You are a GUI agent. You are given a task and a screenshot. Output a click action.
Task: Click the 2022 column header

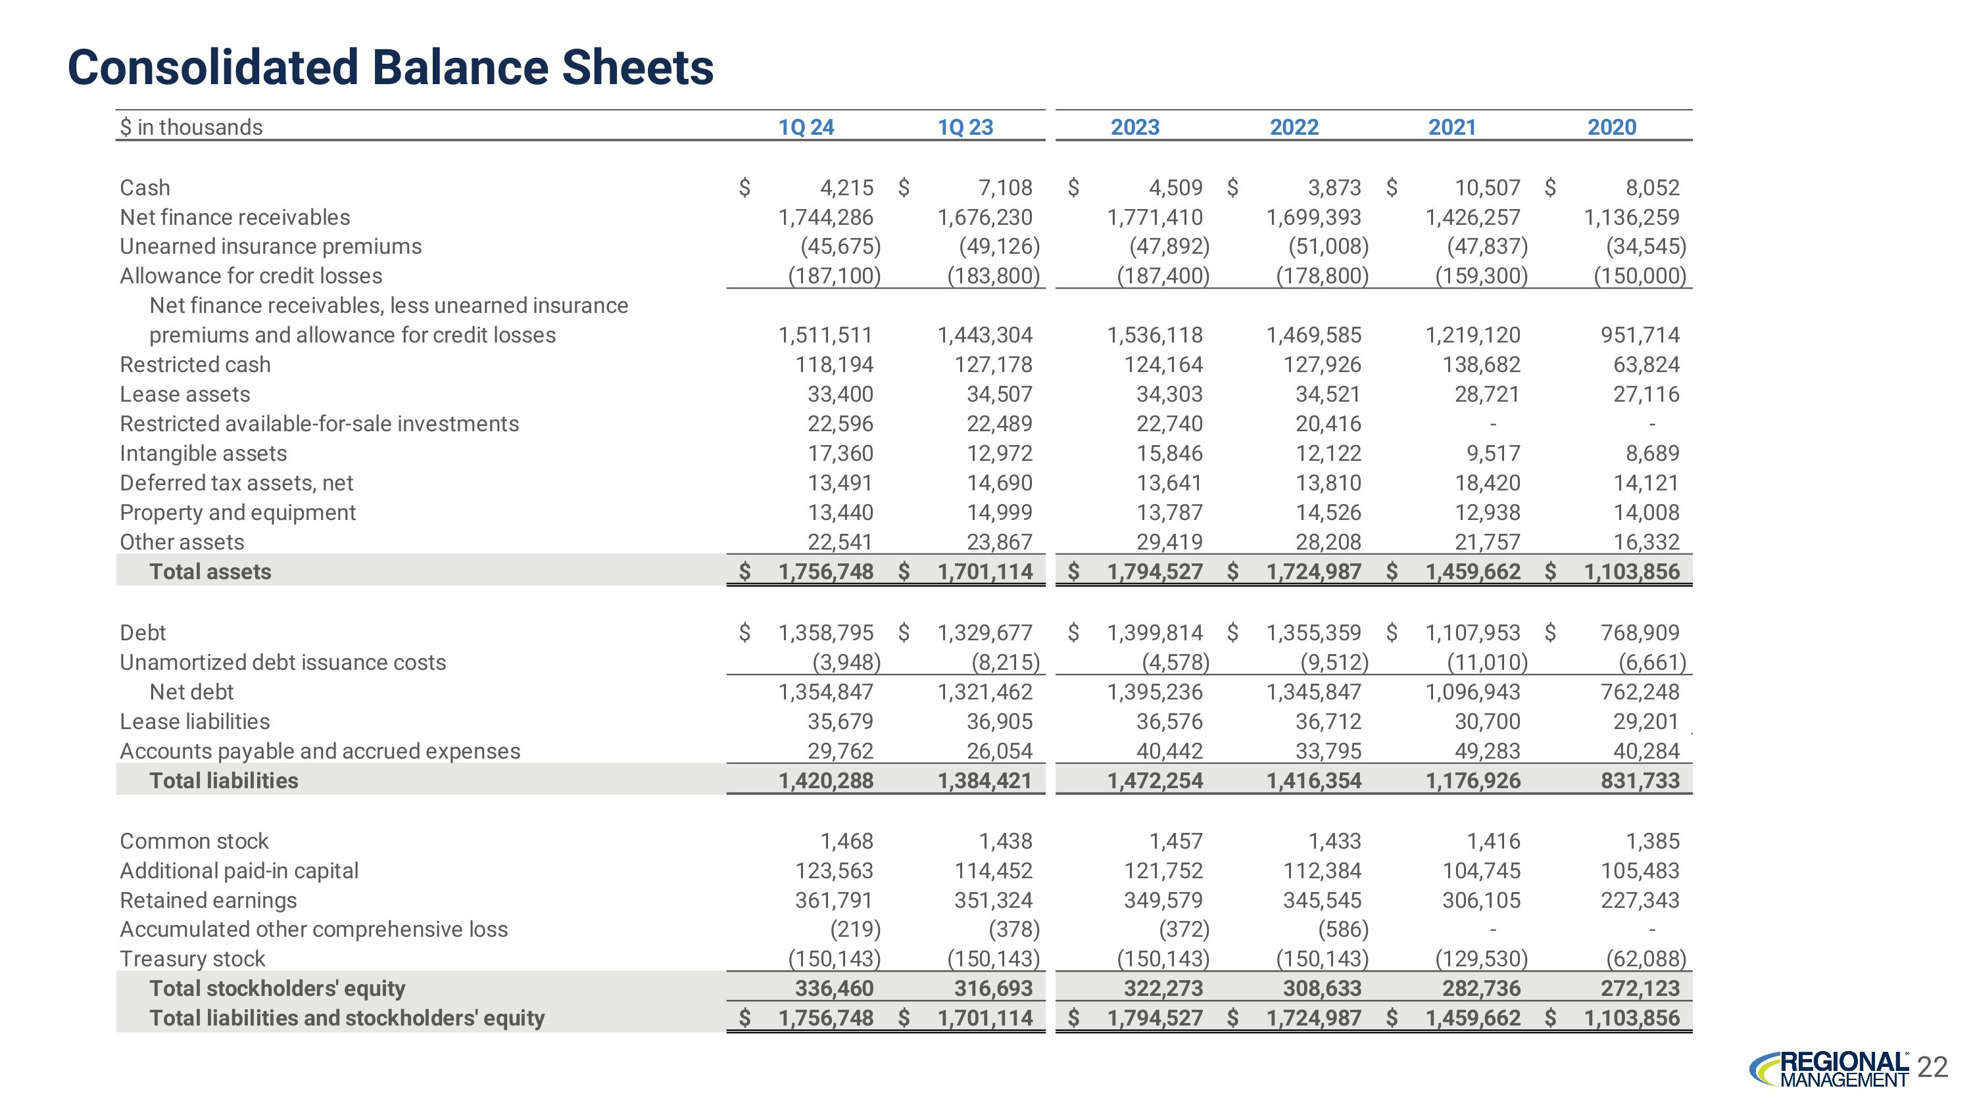(1294, 127)
